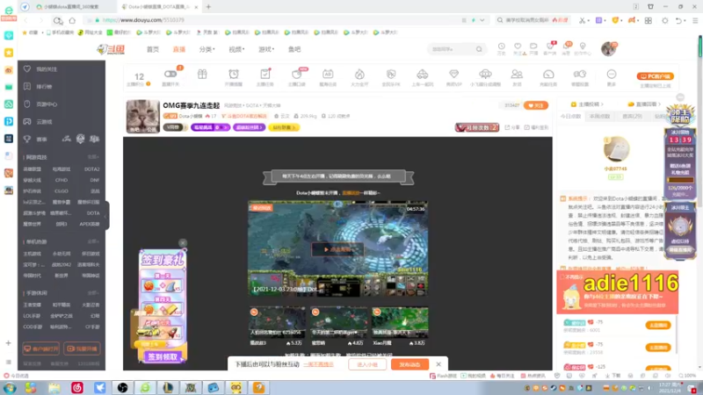The height and width of the screenshot is (395, 703).
Task: Open the 云游戏 cloud gaming sidebar item
Action: click(44, 121)
